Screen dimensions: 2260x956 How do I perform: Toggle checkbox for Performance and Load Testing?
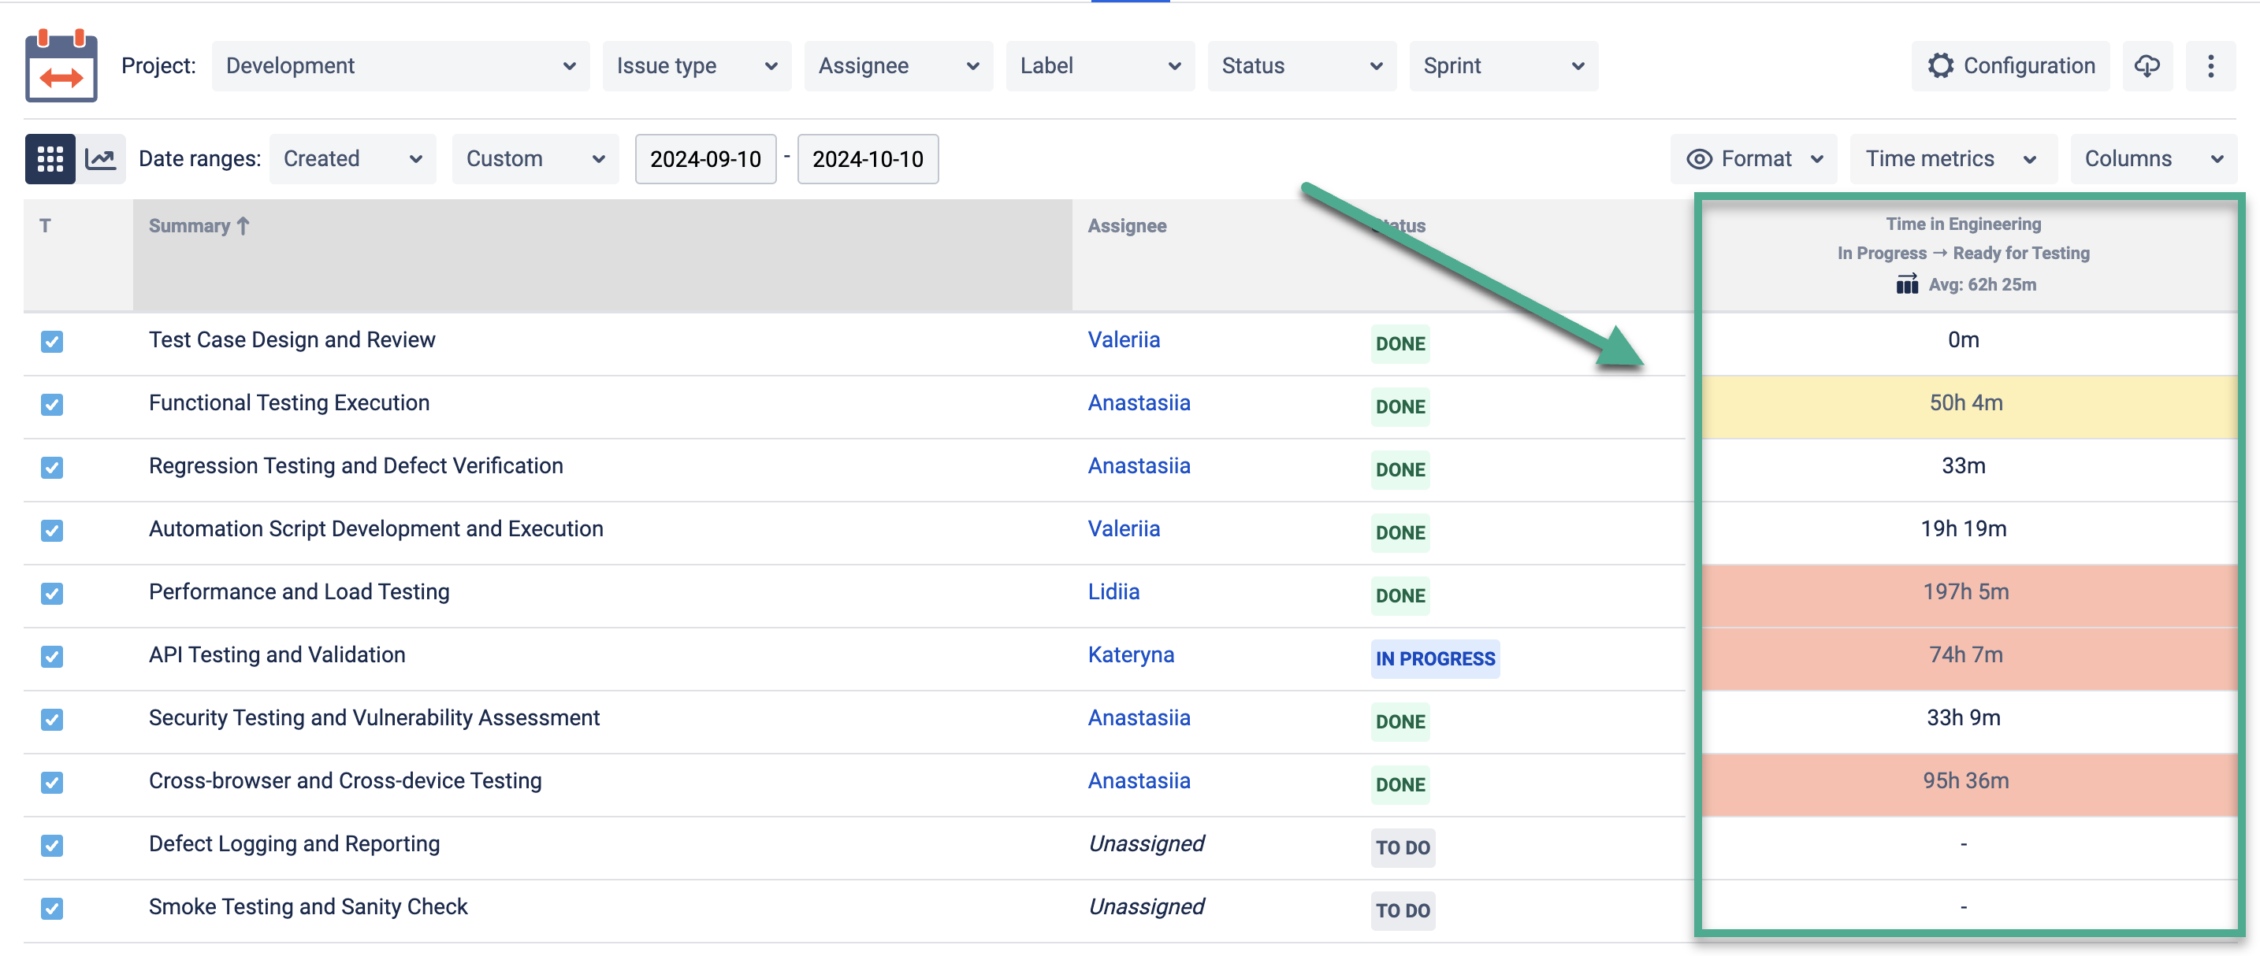coord(52,593)
